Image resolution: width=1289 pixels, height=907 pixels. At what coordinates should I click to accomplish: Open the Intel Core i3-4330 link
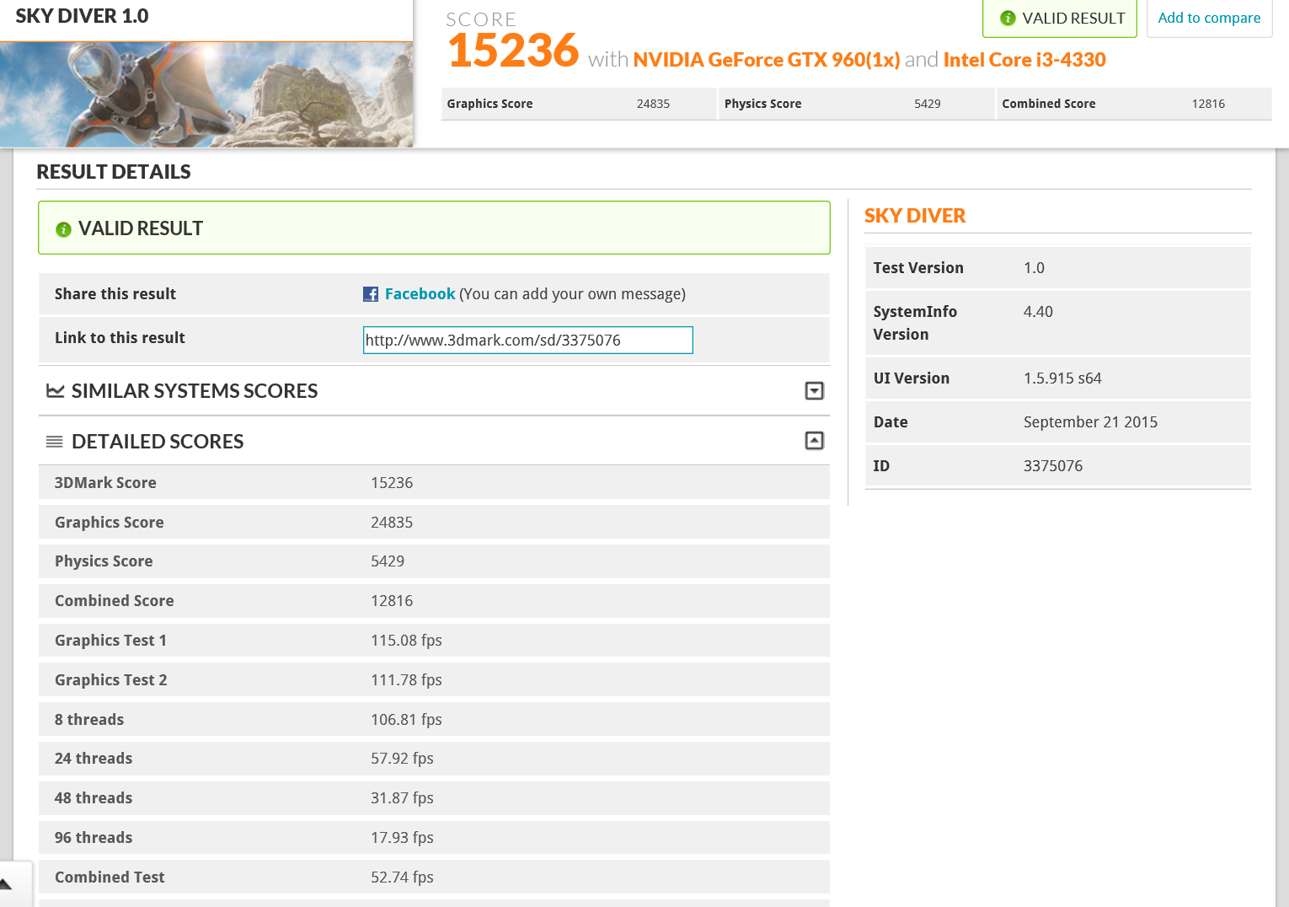1024,60
